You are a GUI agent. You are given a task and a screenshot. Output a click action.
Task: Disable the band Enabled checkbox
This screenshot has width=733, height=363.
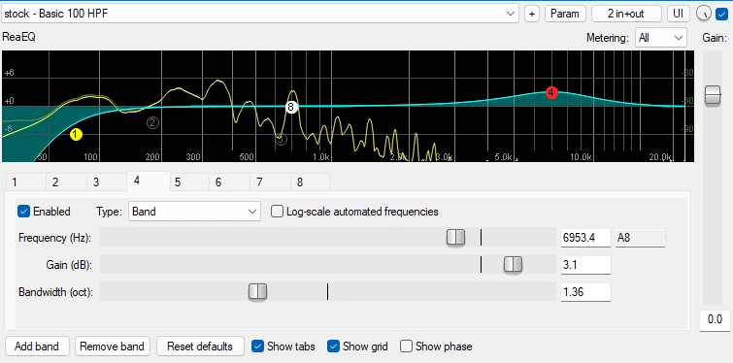click(23, 212)
